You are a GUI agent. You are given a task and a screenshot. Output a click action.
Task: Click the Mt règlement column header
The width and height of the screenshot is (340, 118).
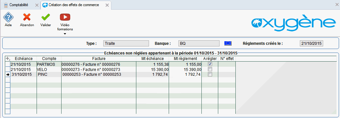click(185, 58)
